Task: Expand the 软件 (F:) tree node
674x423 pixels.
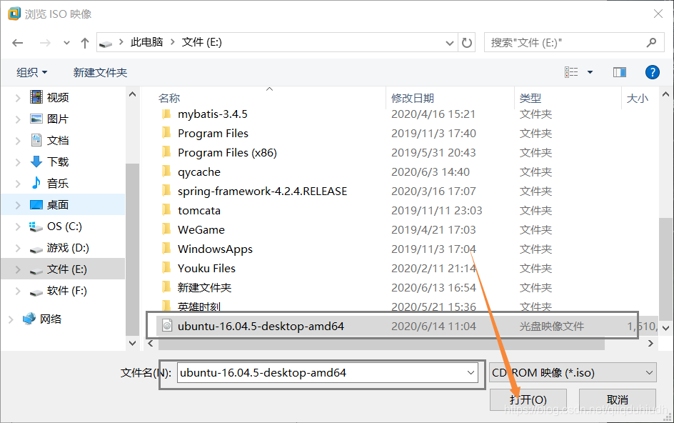Action: 18,292
